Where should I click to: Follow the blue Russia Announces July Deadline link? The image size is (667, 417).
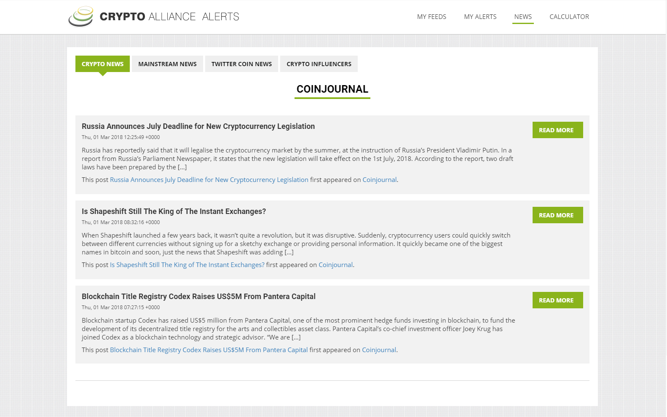209,180
